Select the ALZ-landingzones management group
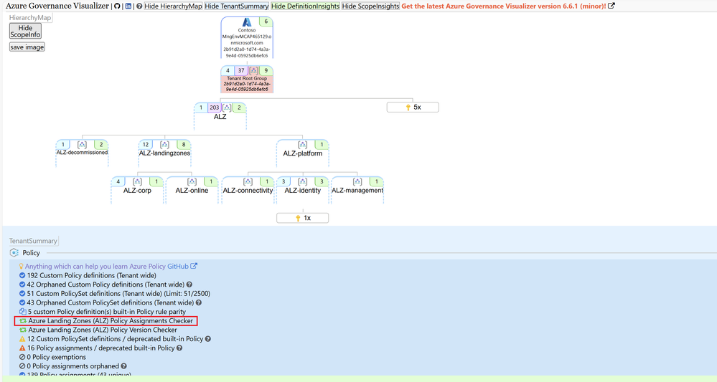 (x=164, y=154)
